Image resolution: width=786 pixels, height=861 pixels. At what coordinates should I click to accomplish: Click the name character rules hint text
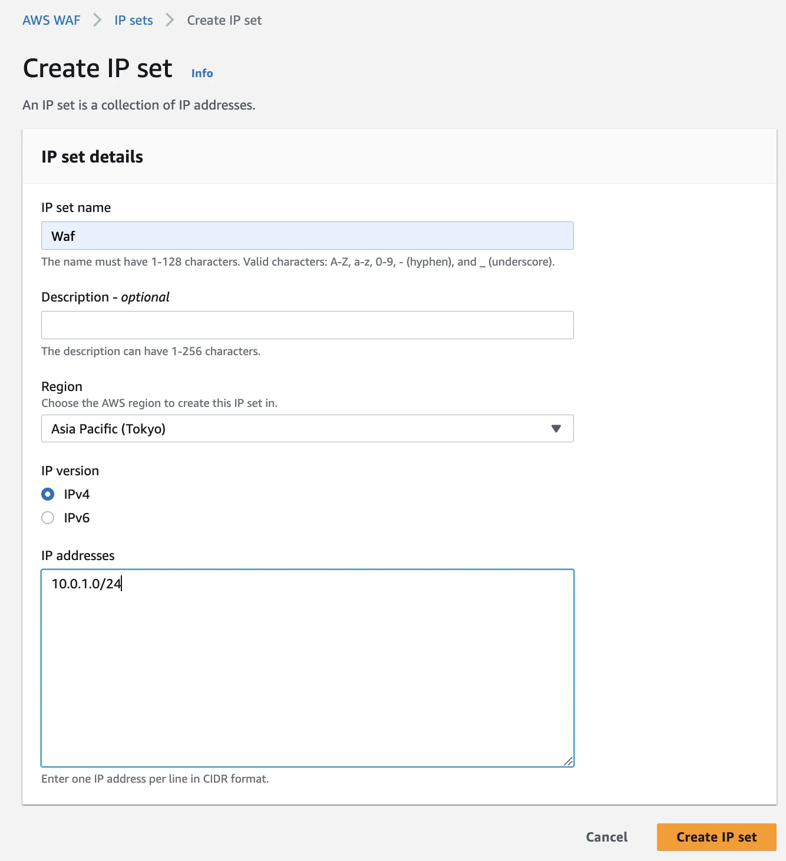click(298, 261)
